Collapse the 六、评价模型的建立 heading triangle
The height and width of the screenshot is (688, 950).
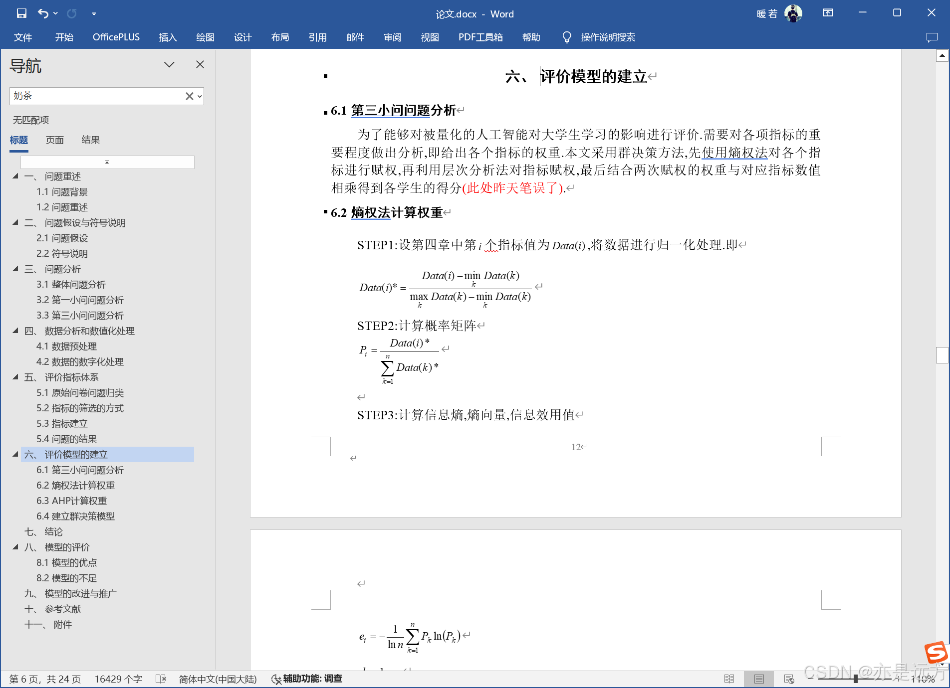coord(15,454)
